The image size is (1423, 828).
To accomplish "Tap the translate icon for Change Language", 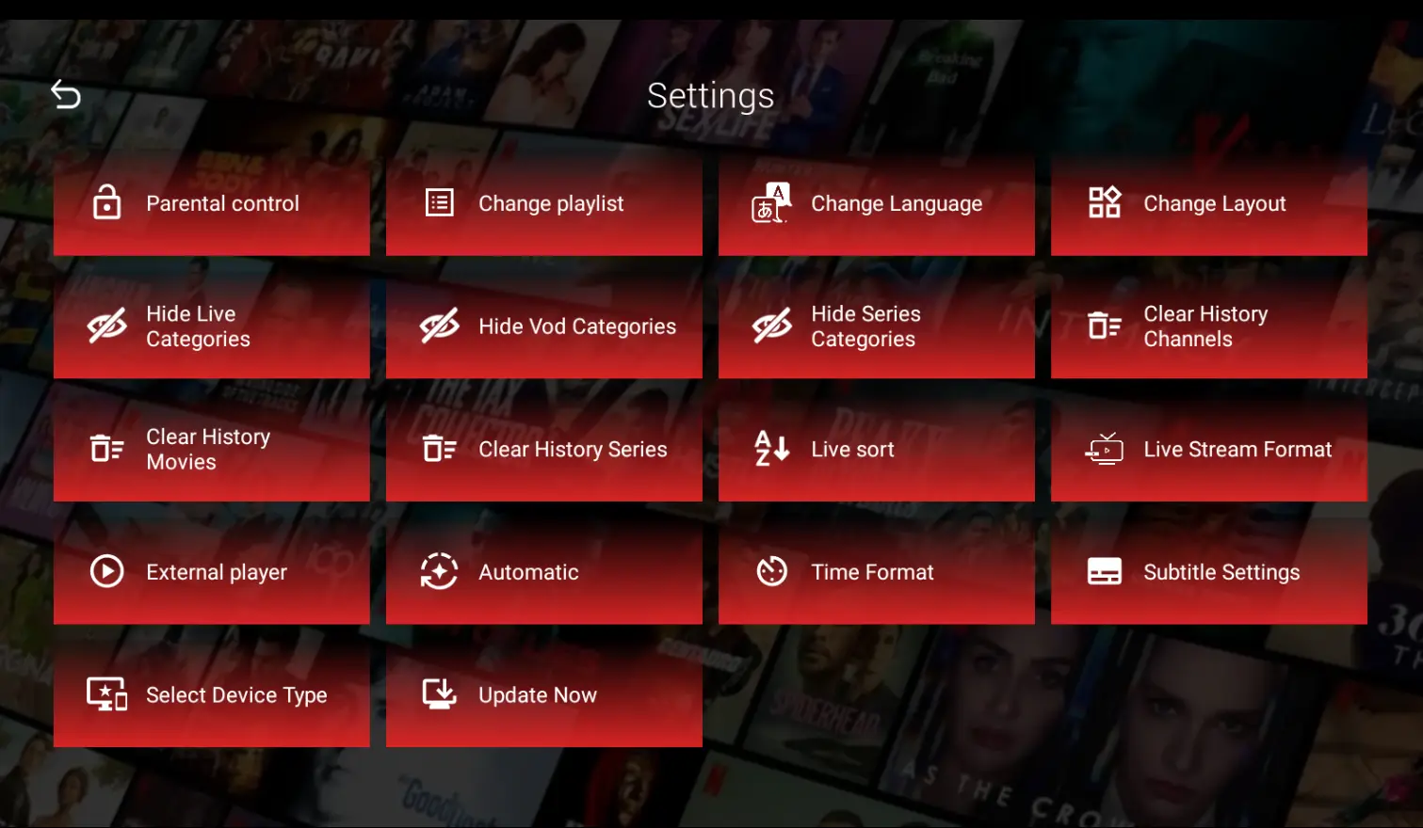I will (770, 202).
